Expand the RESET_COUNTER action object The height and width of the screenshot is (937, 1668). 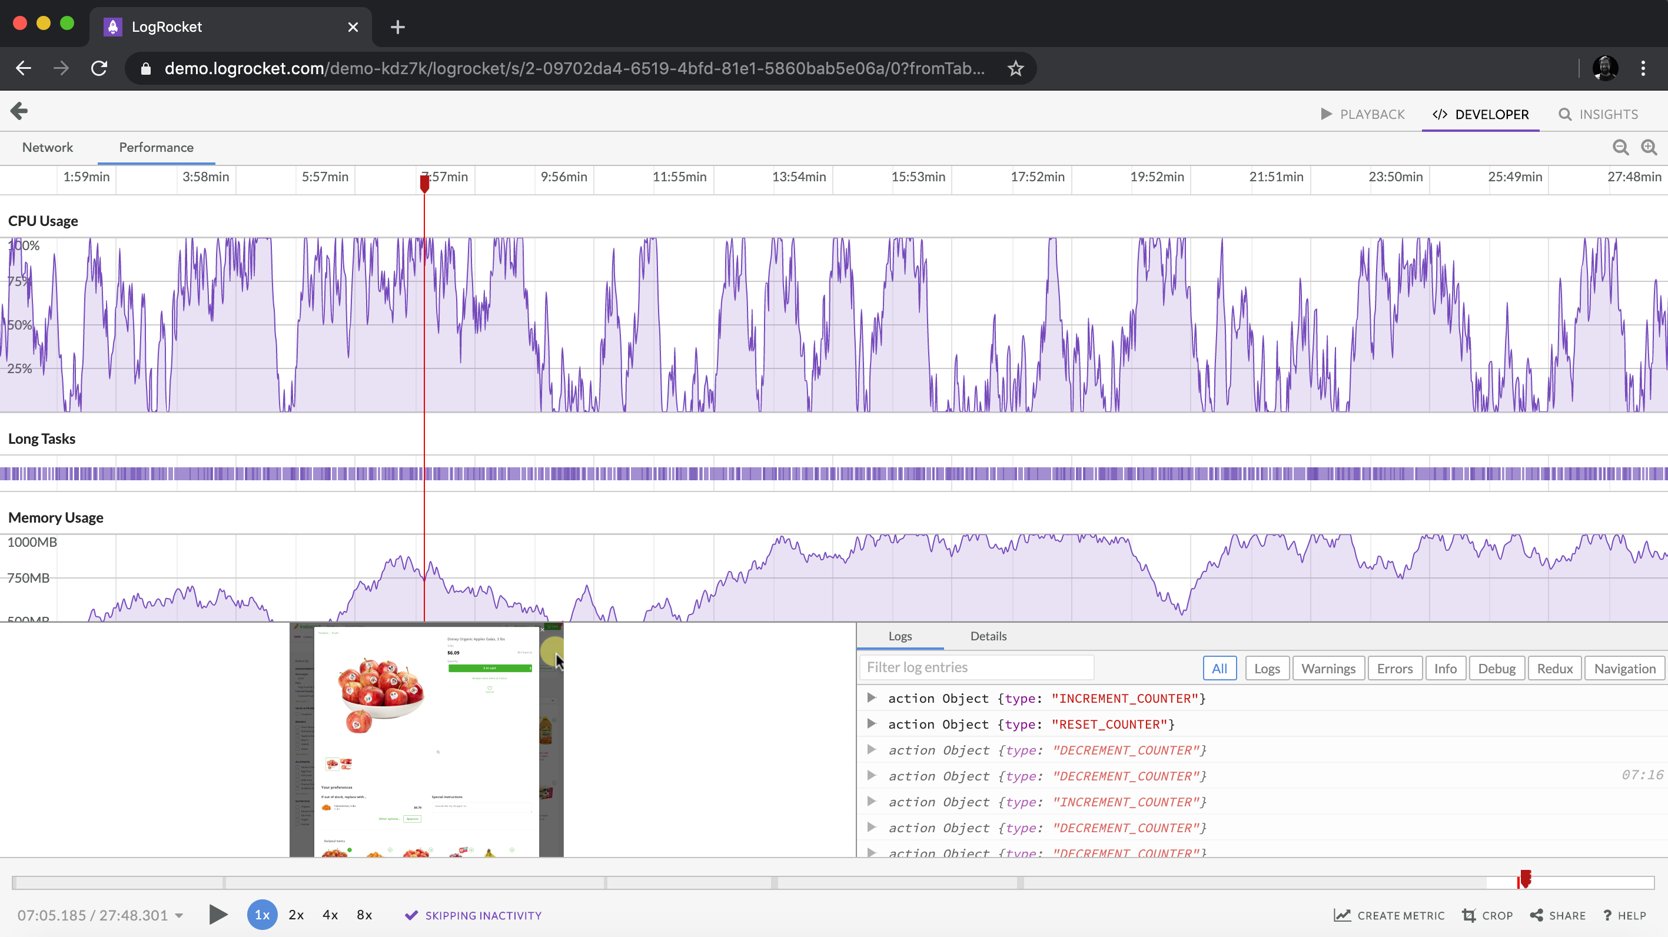[873, 723]
